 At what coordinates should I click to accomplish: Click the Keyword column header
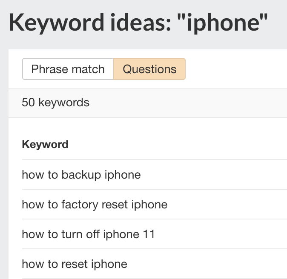click(x=45, y=145)
